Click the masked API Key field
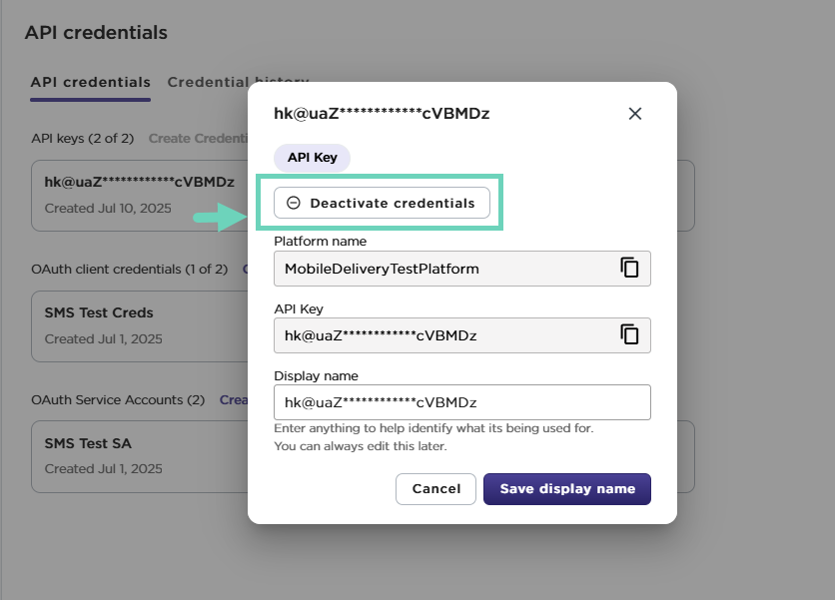This screenshot has width=835, height=600. 462,335
